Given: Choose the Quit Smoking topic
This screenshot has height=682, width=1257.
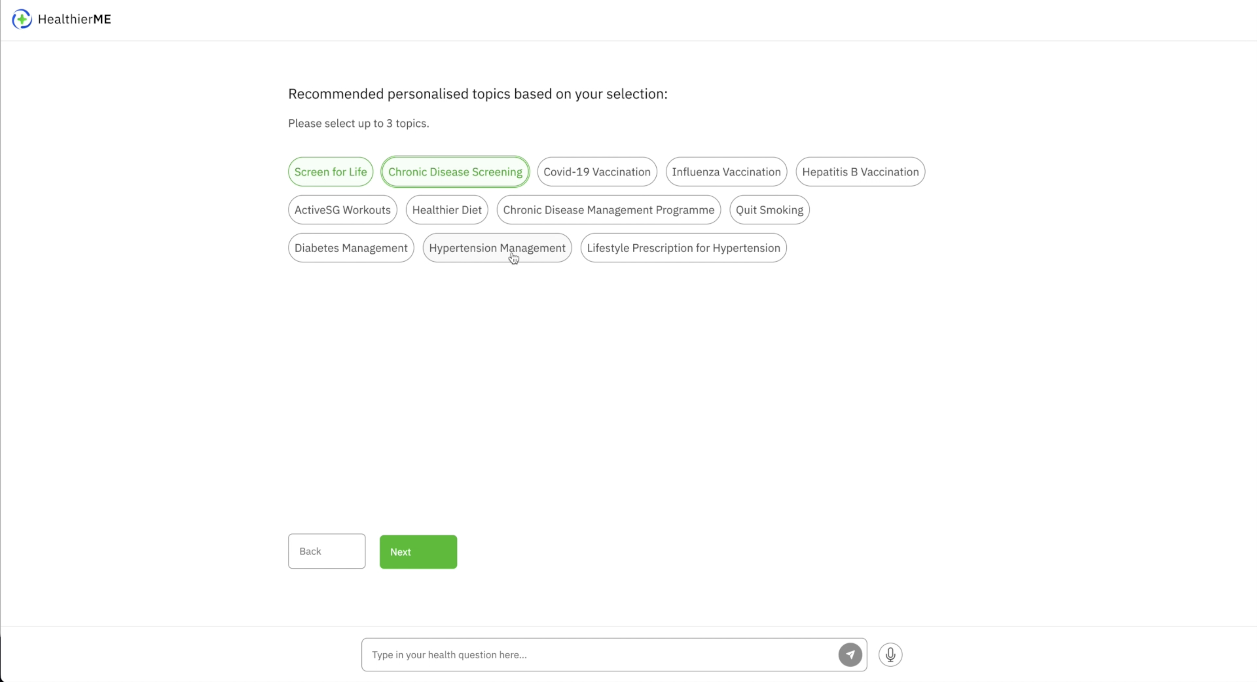Looking at the screenshot, I should pyautogui.click(x=770, y=210).
